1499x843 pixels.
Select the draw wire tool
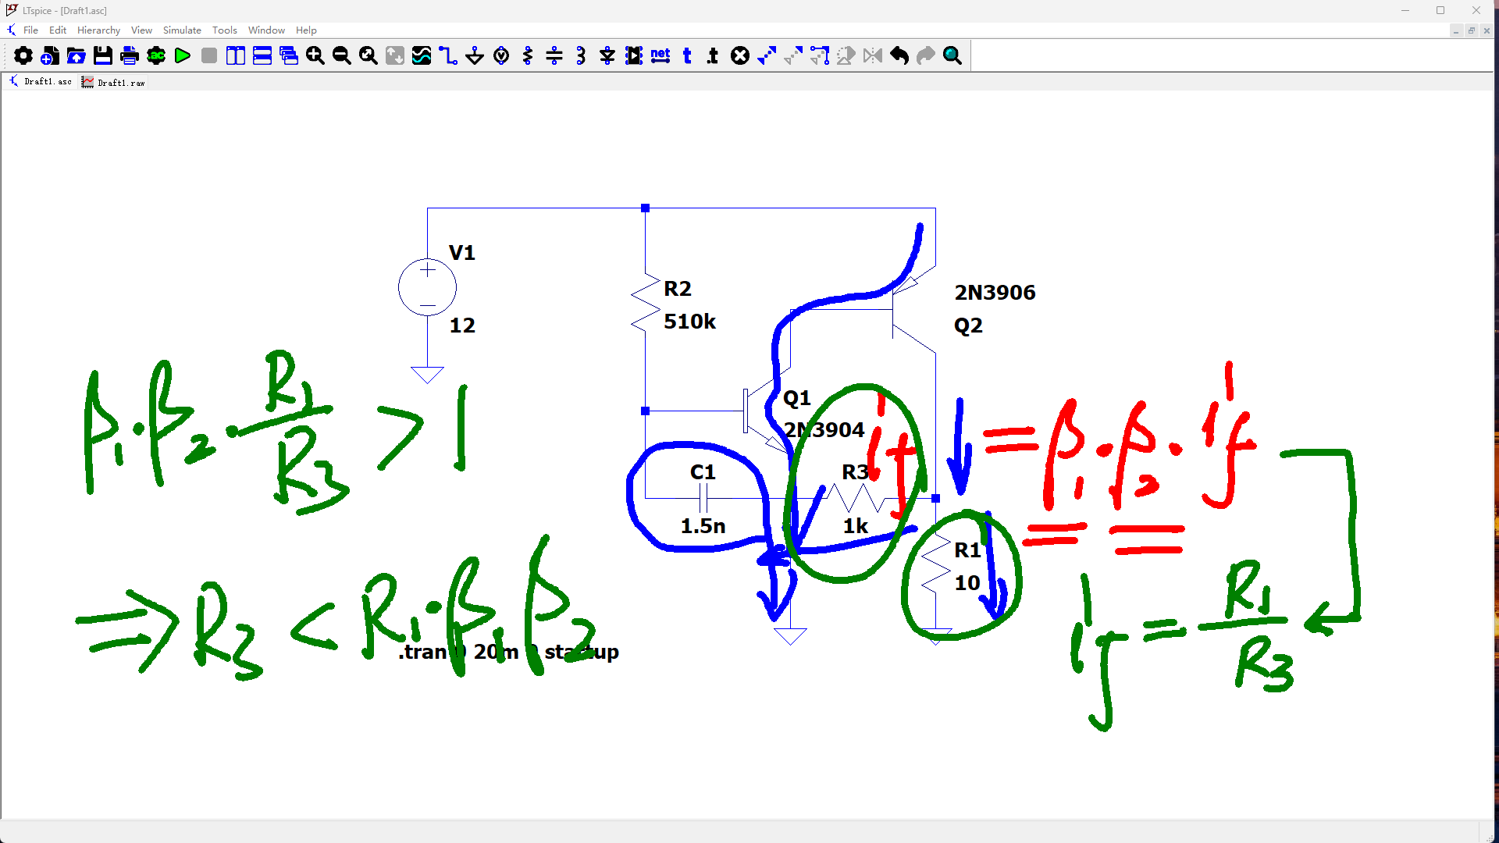448,55
